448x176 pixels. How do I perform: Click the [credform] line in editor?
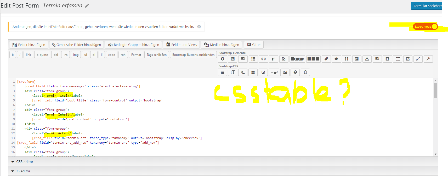(26, 82)
